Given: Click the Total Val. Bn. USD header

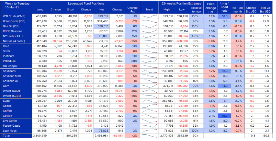Looking at the screenshot, I should (x=265, y=10).
